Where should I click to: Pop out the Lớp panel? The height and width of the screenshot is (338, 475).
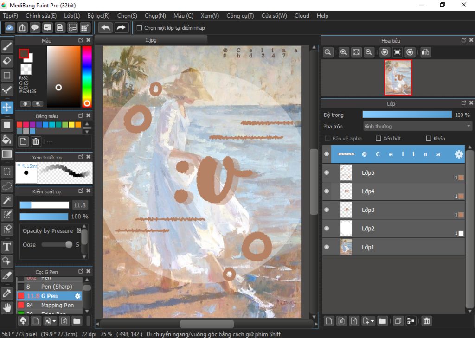[x=464, y=103]
